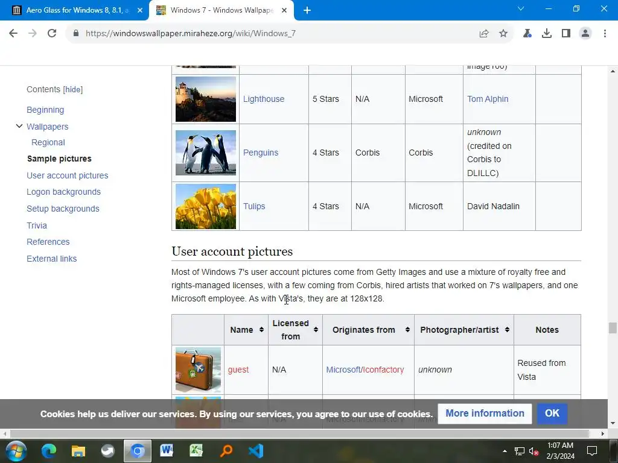Show hidden system tray icons
Screen dimensions: 618x463
coord(505,451)
